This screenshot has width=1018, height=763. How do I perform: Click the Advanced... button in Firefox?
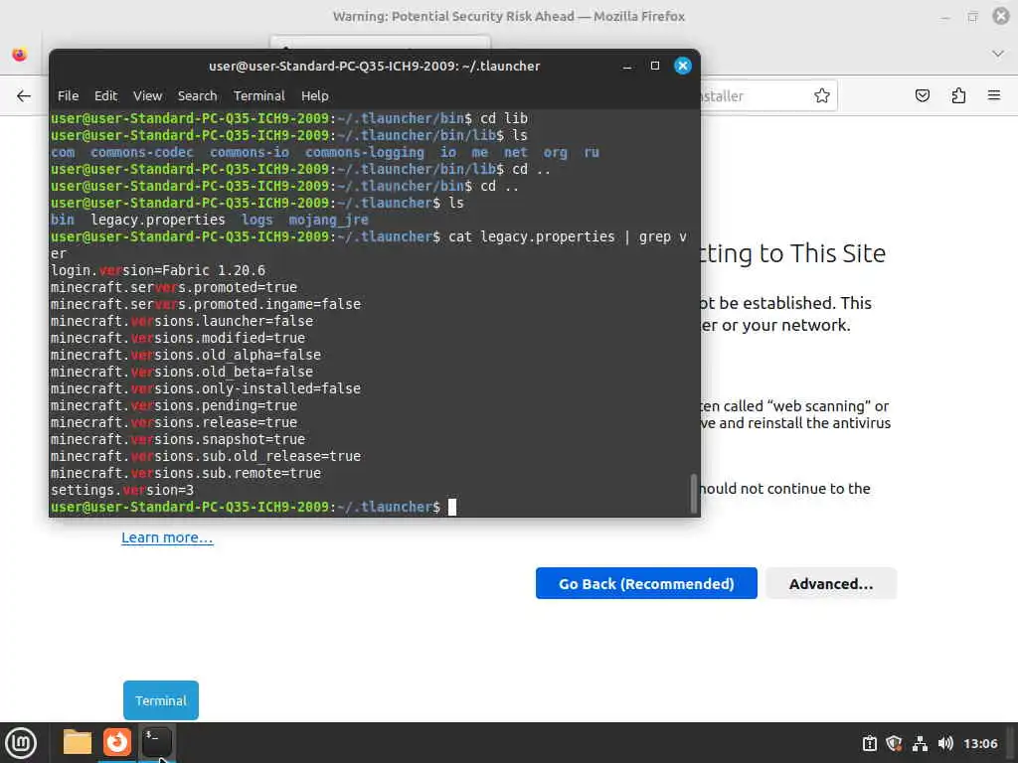click(831, 583)
